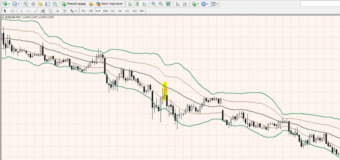The image size is (340, 160).
Task: Select the vertical line drawing tool
Action: click(x=22, y=11)
